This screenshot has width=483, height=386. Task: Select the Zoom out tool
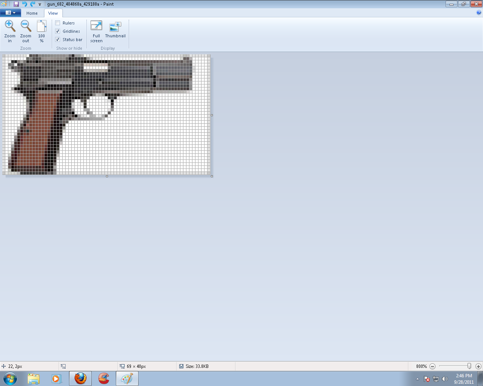25,30
